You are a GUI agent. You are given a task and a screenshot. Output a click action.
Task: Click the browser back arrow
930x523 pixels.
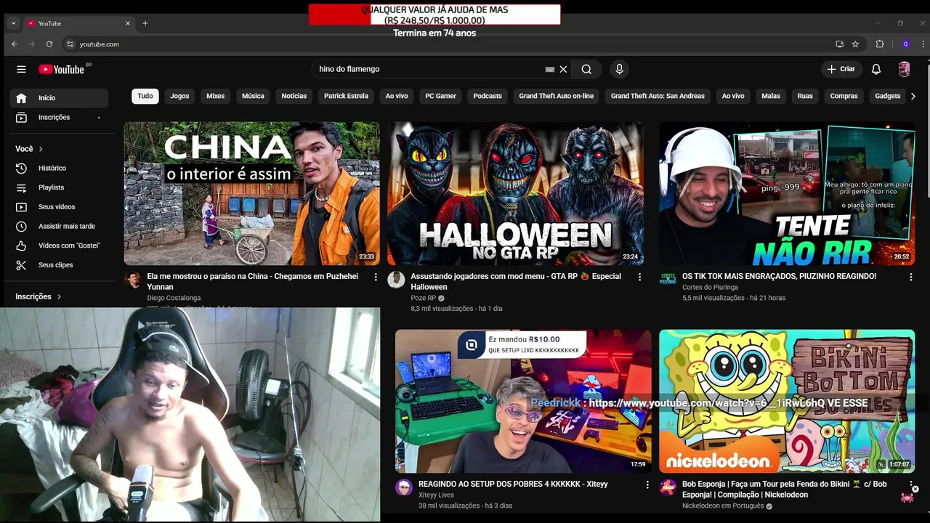(15, 44)
